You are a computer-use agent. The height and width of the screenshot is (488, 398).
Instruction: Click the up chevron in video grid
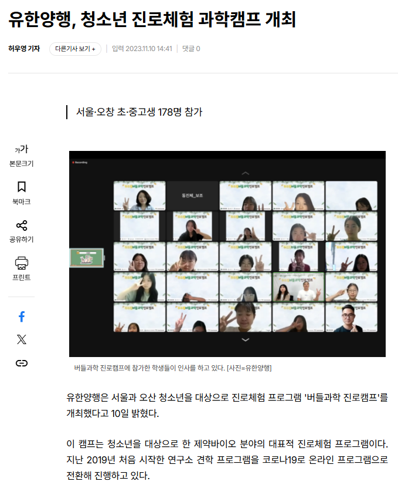coord(246,173)
